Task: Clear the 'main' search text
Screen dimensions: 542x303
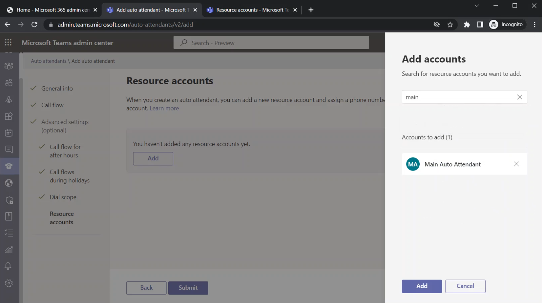Action: (520, 97)
